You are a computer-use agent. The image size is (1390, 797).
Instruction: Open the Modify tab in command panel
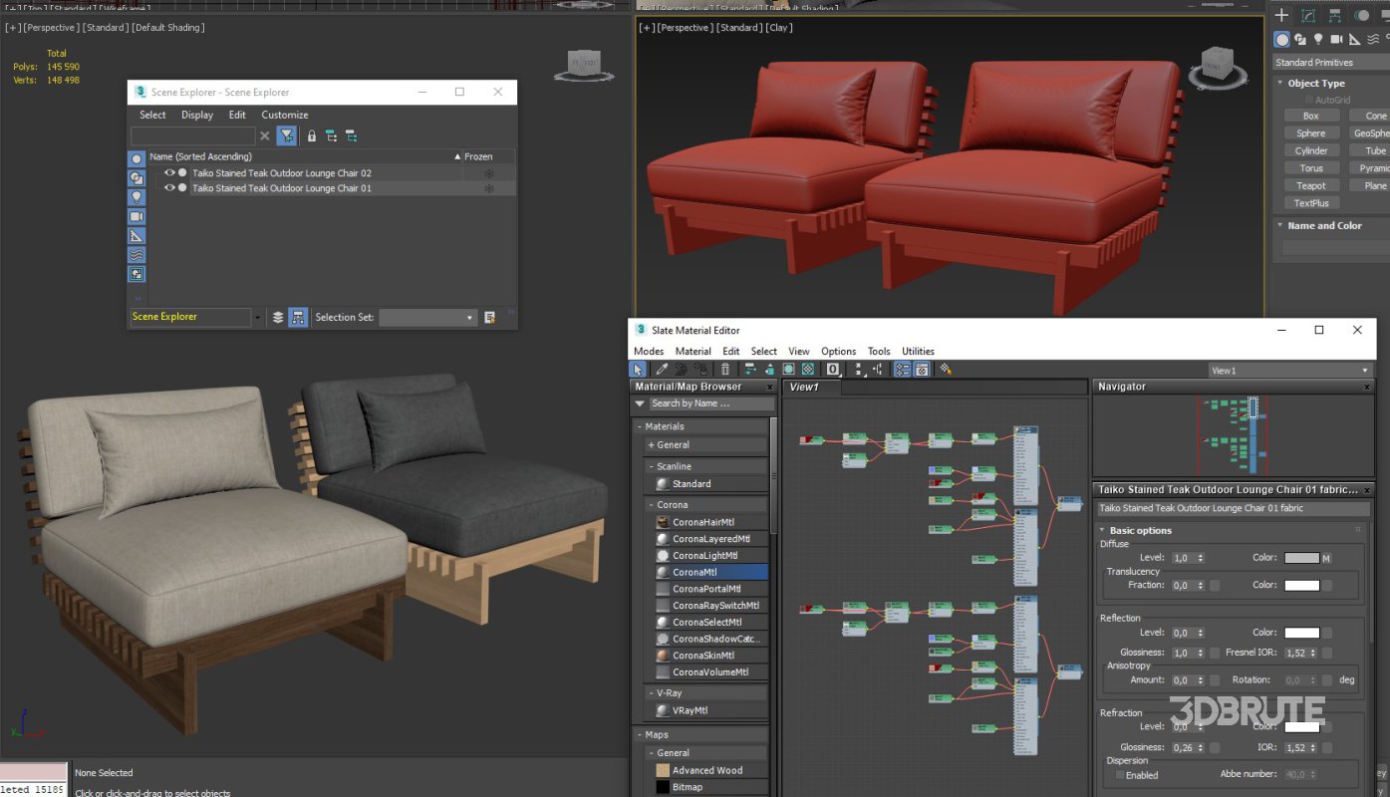(x=1308, y=15)
